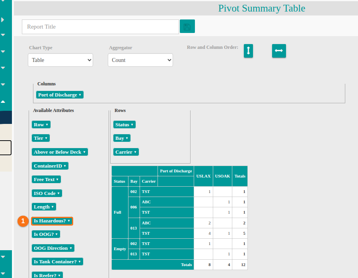Open the Free Text attribute chip

click(x=47, y=180)
